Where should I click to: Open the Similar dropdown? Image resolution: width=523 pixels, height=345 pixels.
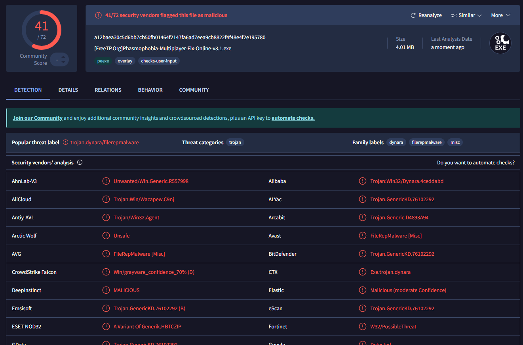click(x=466, y=15)
